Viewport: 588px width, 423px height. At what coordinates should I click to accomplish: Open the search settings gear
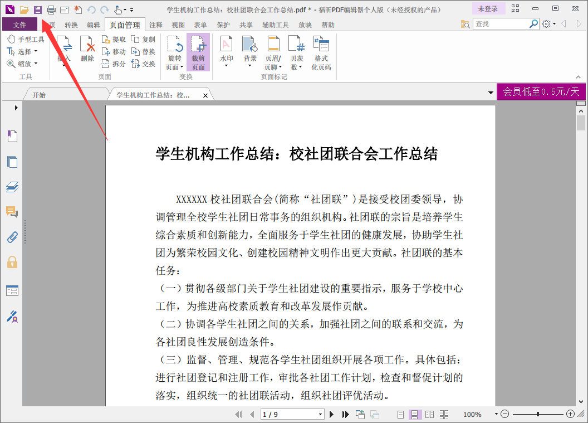pyautogui.click(x=546, y=24)
